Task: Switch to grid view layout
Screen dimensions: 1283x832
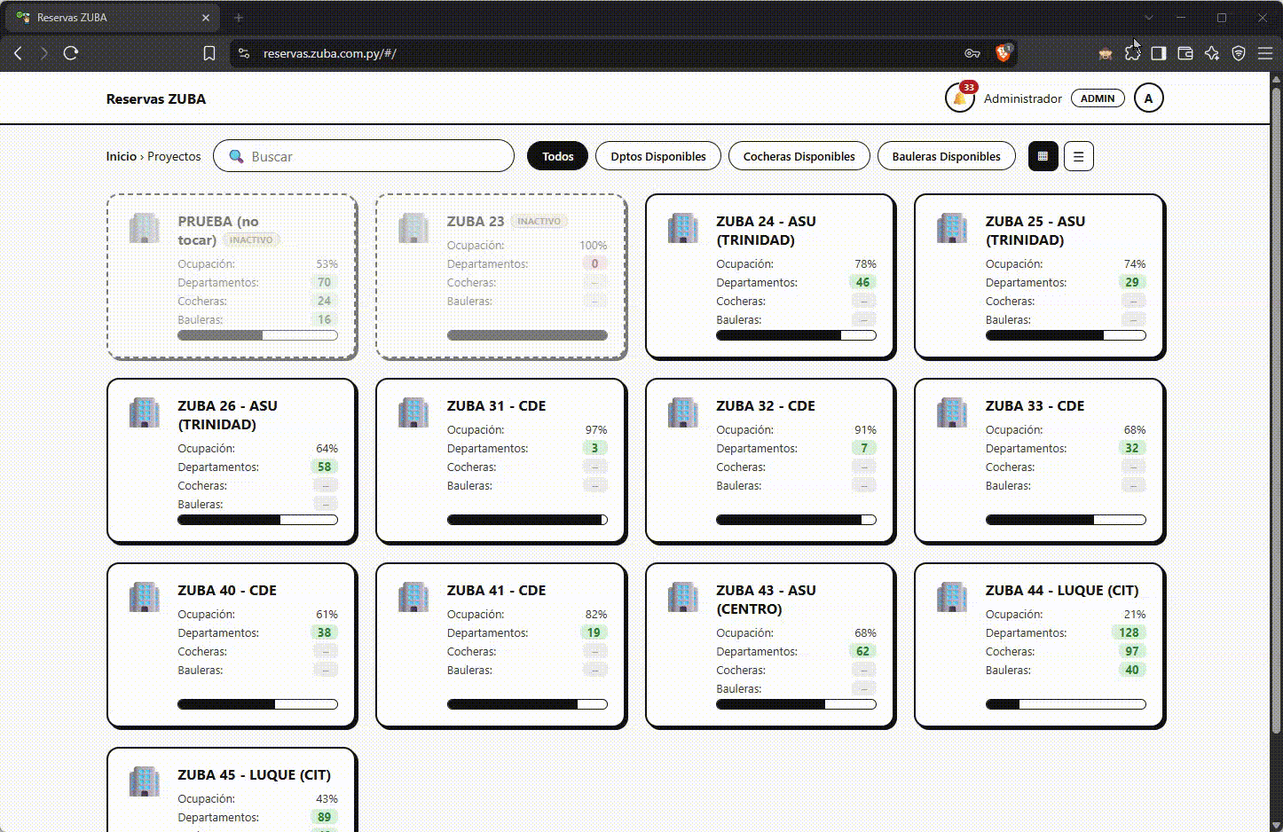Action: click(x=1043, y=156)
